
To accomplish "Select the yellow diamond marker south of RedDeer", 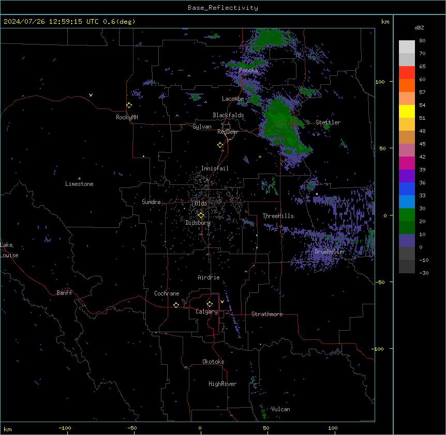I will [x=220, y=145].
